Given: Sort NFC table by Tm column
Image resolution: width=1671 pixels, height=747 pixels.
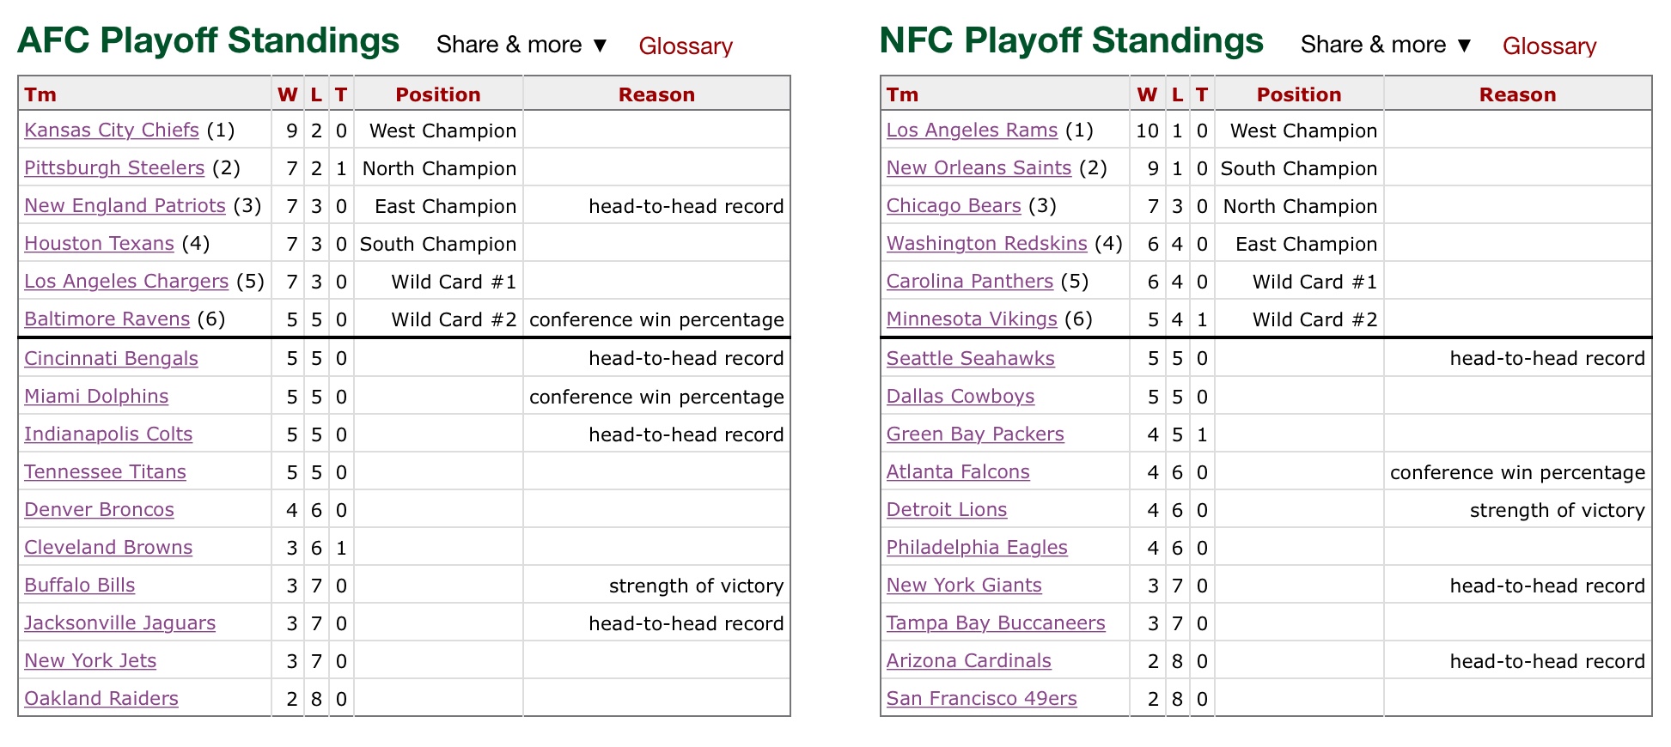Looking at the screenshot, I should coord(902,94).
